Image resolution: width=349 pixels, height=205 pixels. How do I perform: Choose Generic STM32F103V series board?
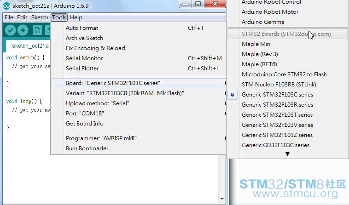288,125
